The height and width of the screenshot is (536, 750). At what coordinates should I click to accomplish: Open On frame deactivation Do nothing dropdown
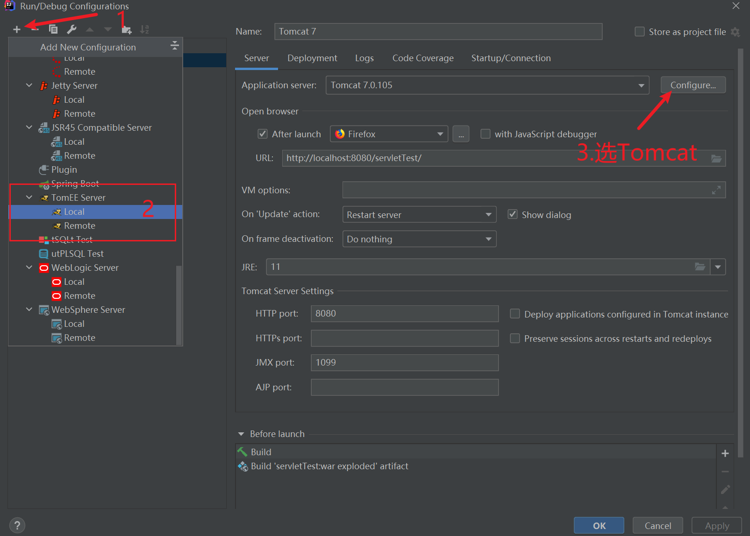click(419, 239)
